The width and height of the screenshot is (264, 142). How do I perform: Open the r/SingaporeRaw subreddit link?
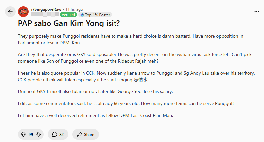tap(46, 9)
